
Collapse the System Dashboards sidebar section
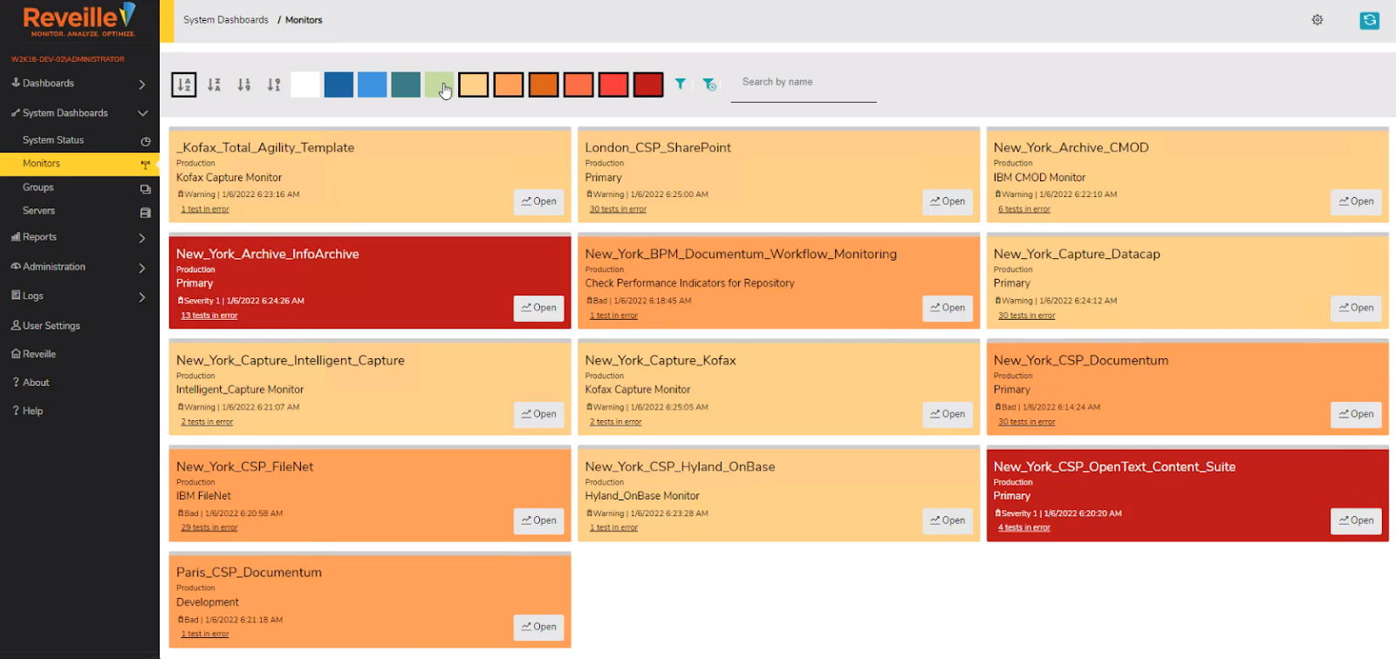tap(79, 113)
